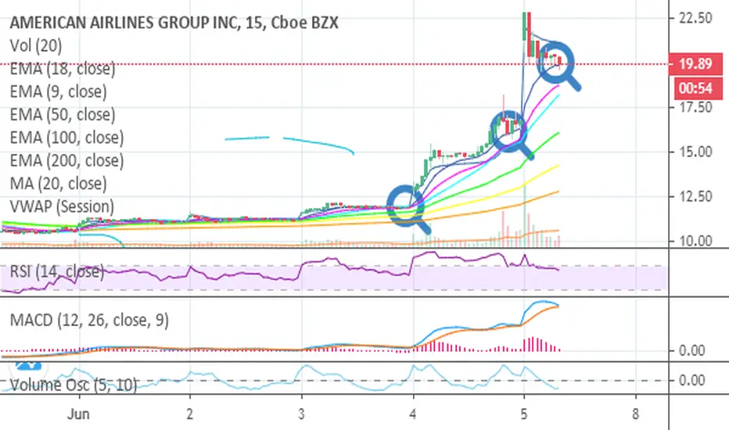The width and height of the screenshot is (729, 430).
Task: Click the tall green candle at the June 5 open
Action: coord(524,27)
